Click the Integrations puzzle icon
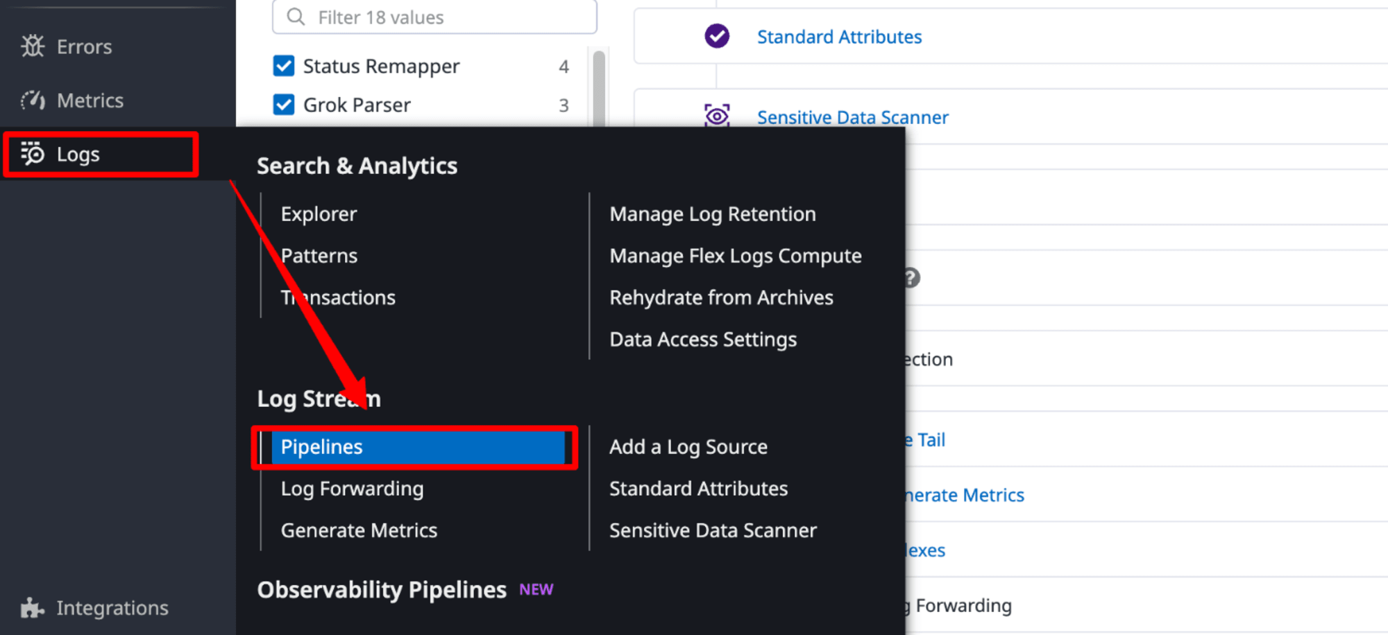 pyautogui.click(x=33, y=608)
